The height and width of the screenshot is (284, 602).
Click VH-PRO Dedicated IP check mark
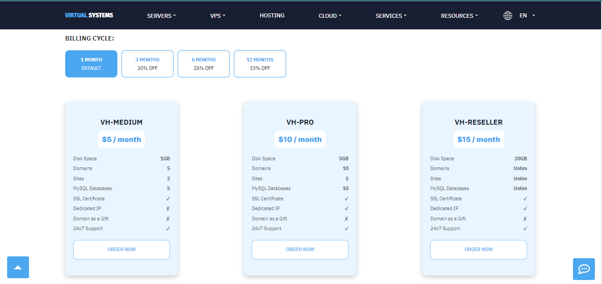(x=346, y=208)
